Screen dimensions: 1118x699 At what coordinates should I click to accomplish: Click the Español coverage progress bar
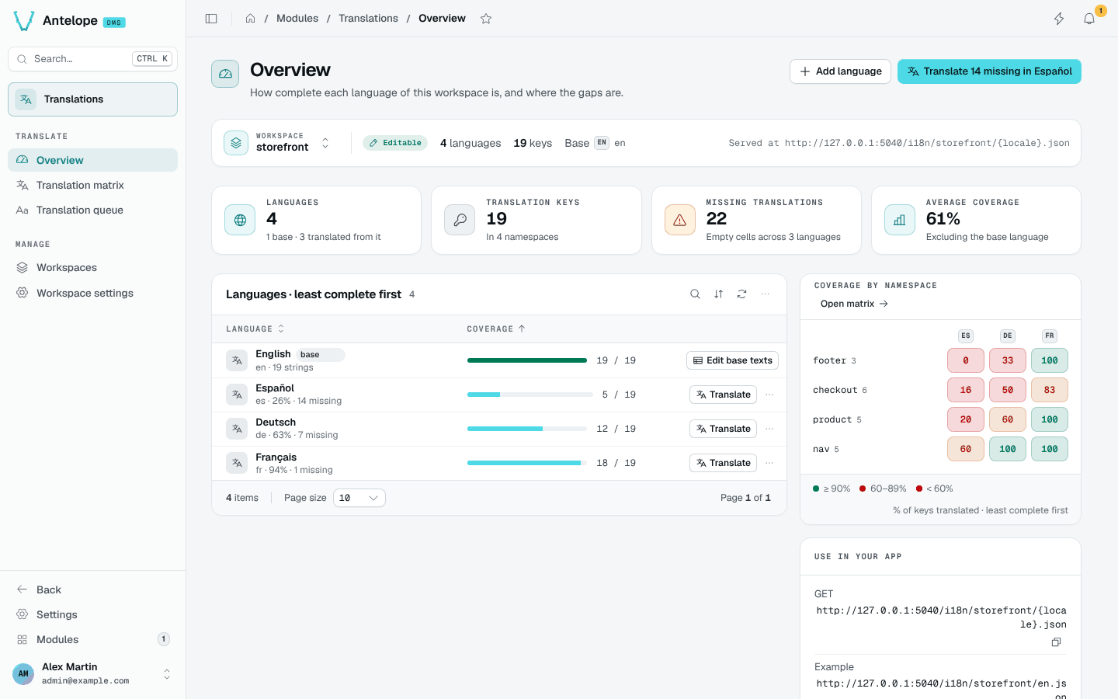(530, 395)
